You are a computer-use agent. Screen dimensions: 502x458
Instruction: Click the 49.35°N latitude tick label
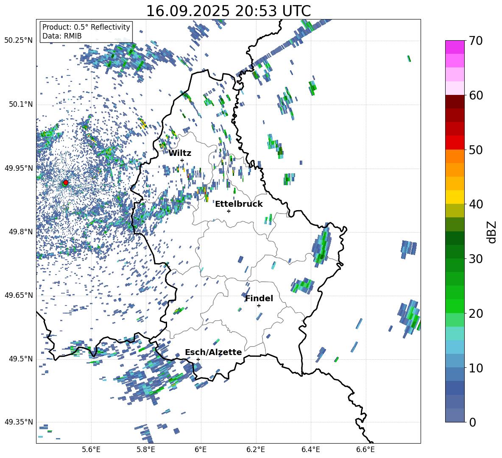pos(19,422)
